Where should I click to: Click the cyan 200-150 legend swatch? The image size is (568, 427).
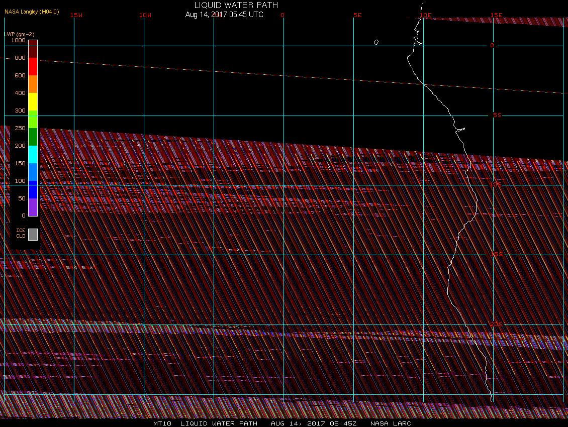[x=33, y=154]
